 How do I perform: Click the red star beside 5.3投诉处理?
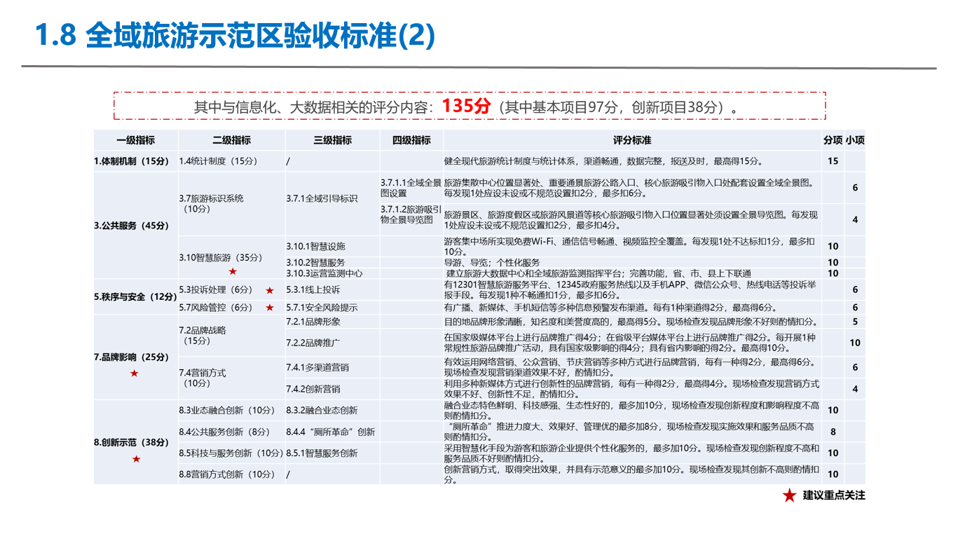tap(269, 289)
